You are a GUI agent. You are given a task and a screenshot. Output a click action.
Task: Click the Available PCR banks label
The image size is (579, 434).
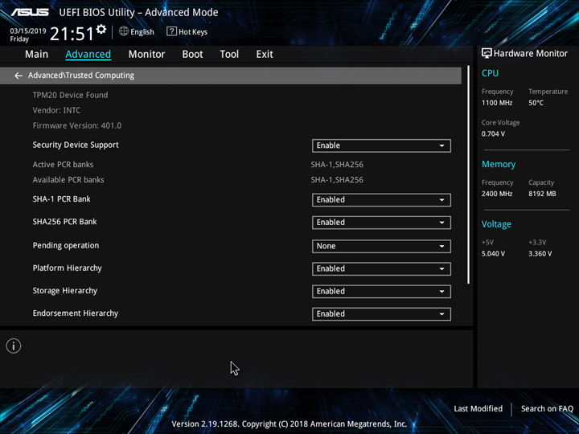click(68, 180)
